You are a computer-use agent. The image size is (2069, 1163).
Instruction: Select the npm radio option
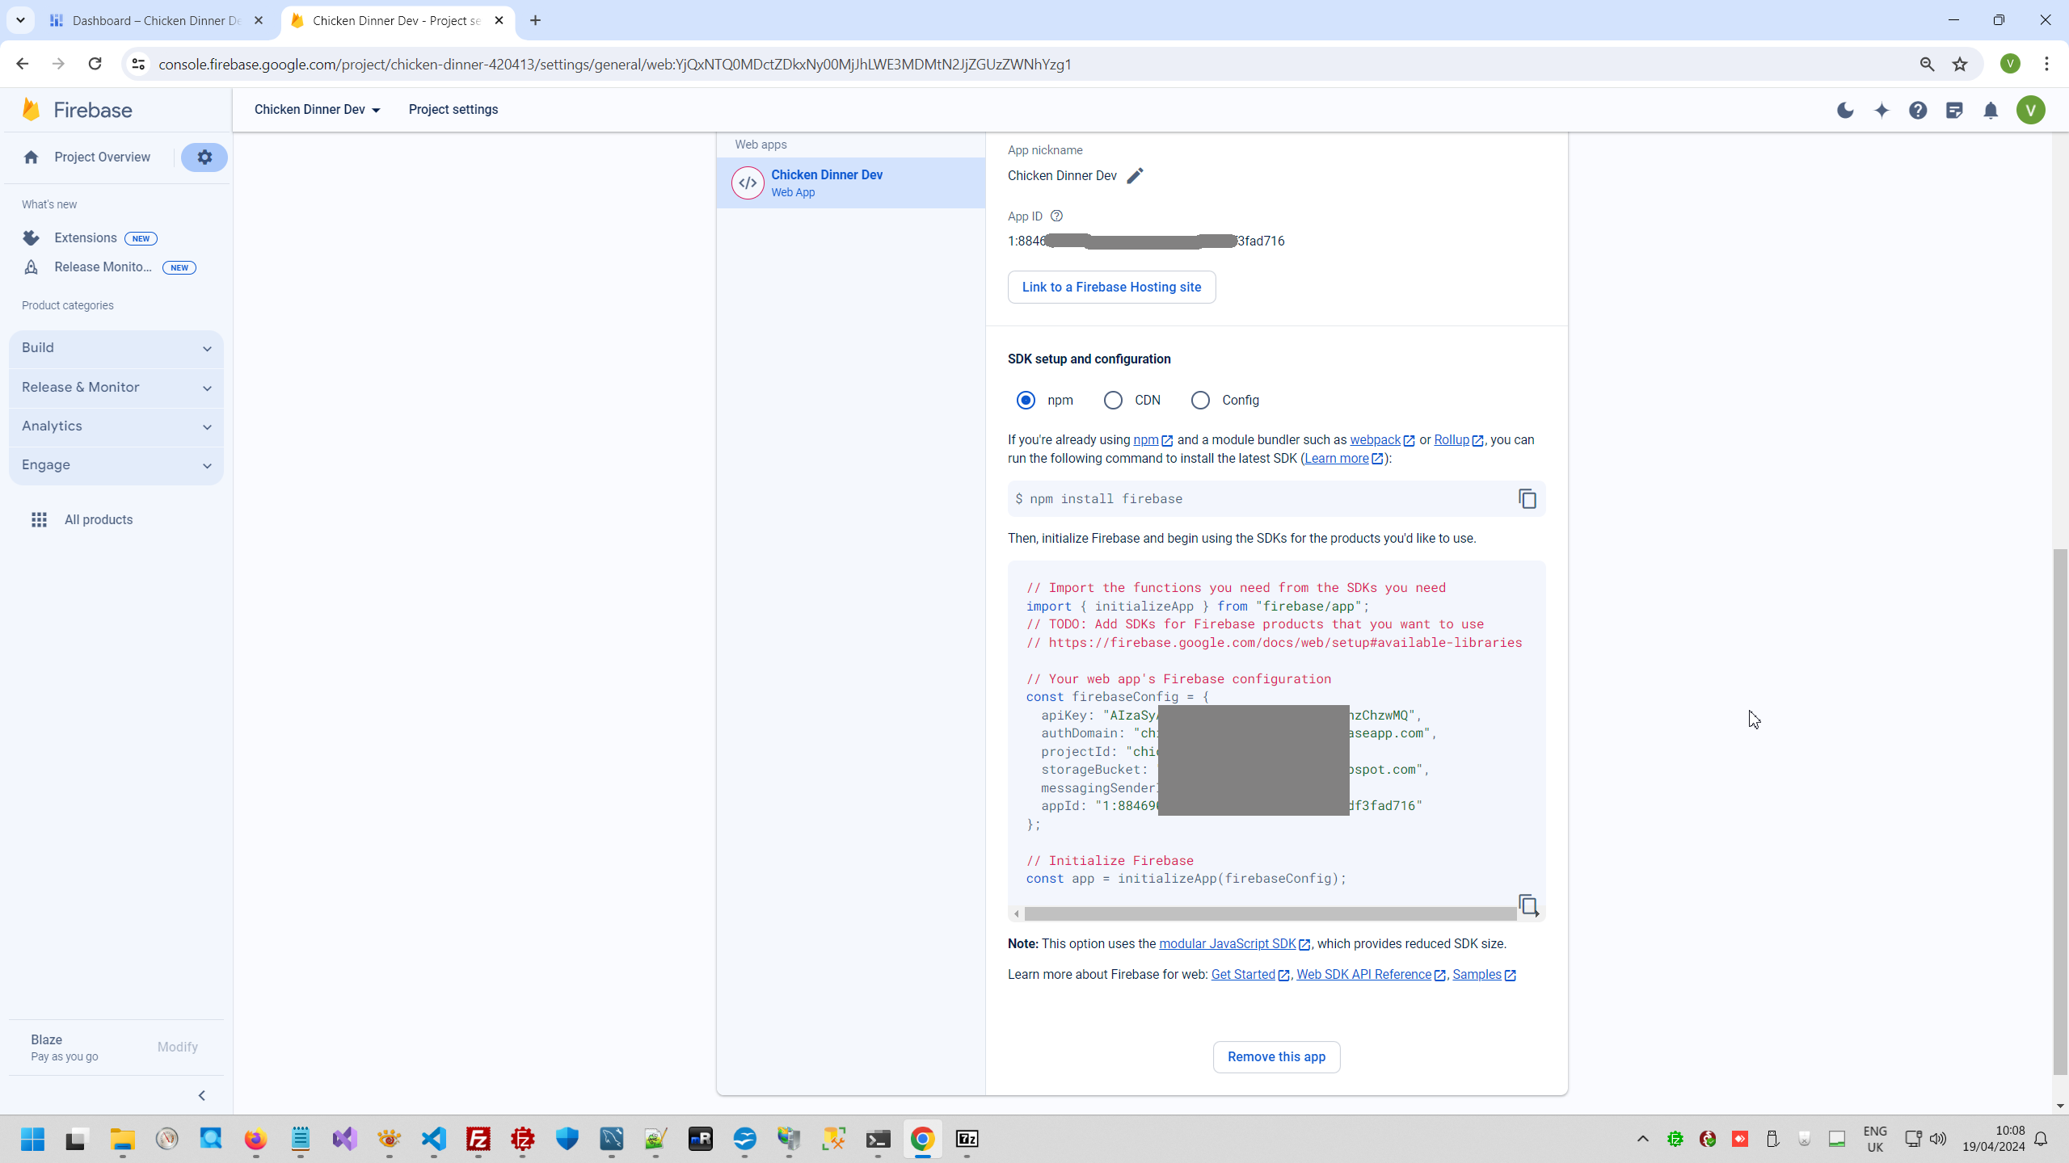[1026, 401]
